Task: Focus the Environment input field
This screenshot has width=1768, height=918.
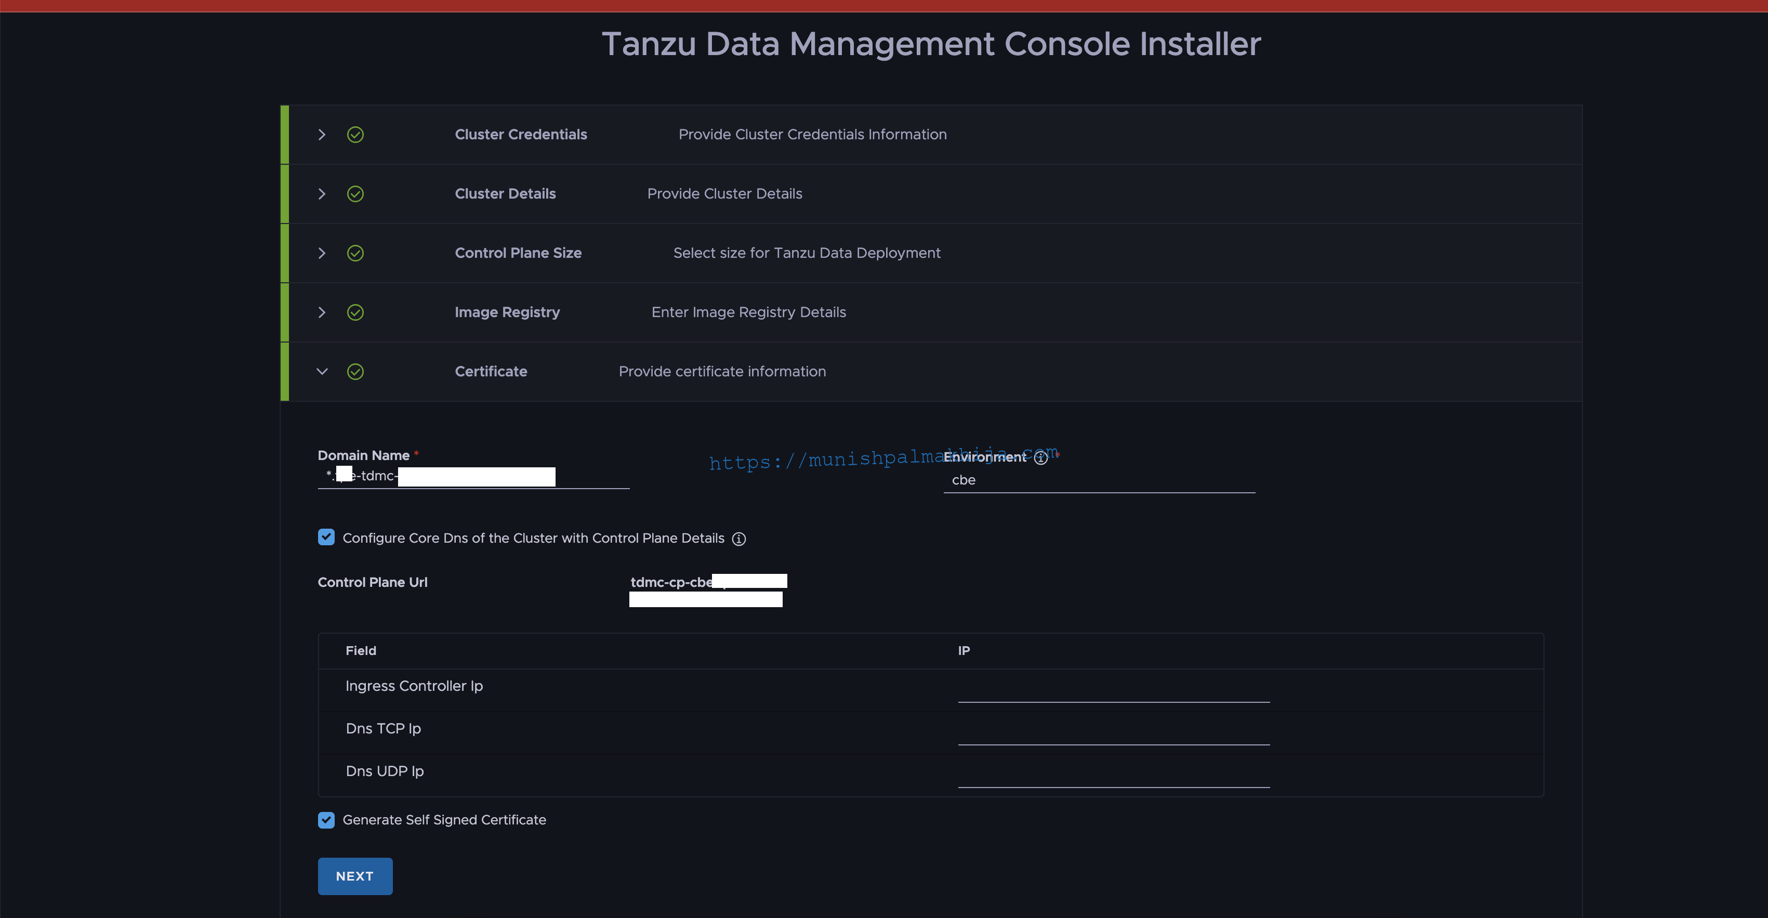Action: click(x=1100, y=480)
